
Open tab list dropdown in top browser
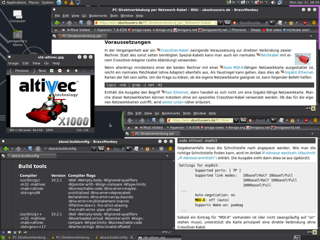tap(311, 36)
